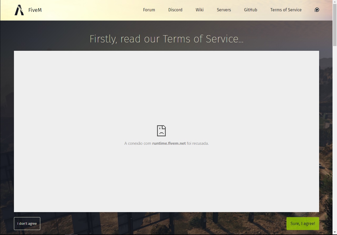Open the Patreon icon link
This screenshot has height=235, width=337.
[317, 10]
